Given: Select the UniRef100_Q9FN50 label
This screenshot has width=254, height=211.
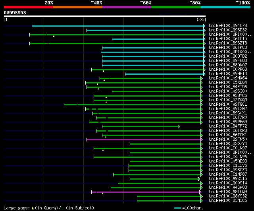Looking at the screenshot, I should (x=228, y=139).
